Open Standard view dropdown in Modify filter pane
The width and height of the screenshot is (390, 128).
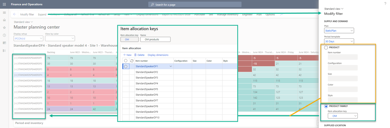(x=334, y=9)
